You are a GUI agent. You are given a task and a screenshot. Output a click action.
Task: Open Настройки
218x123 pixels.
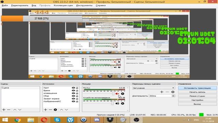197,100
